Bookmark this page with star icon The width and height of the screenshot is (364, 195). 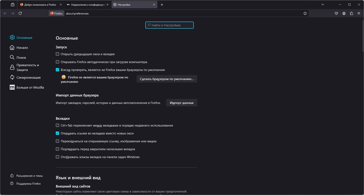305,13
